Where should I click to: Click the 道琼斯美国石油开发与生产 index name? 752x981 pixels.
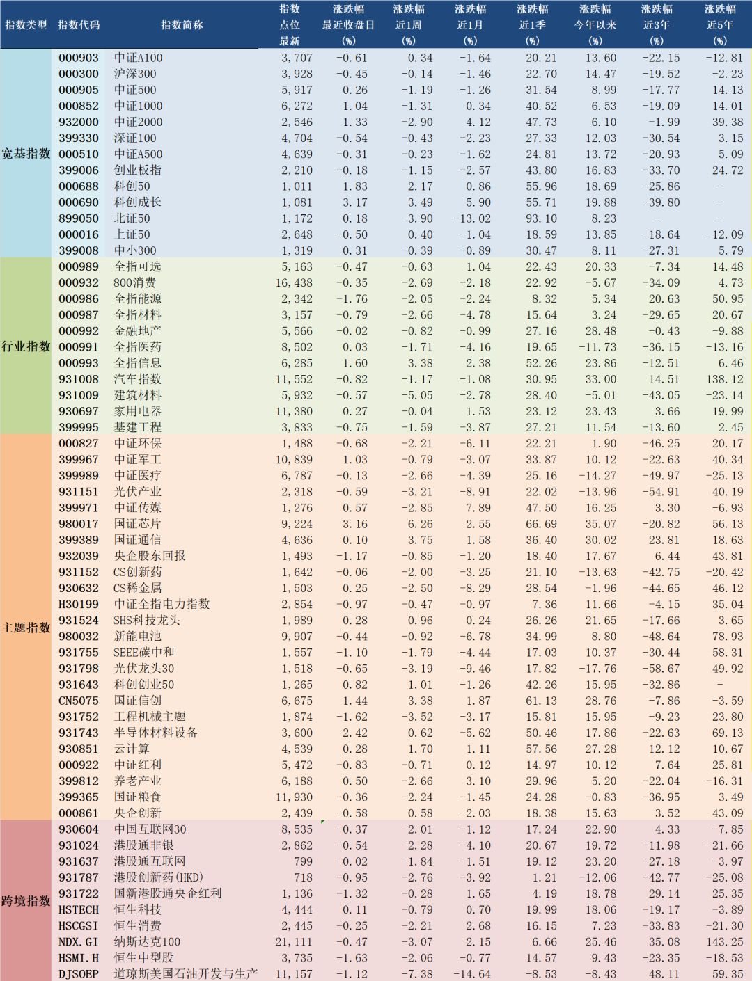(186, 974)
